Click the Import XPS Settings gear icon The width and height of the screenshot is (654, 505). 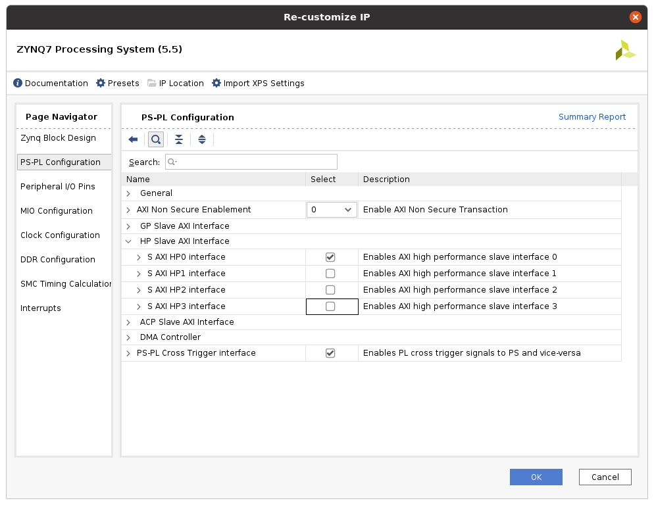pyautogui.click(x=216, y=83)
